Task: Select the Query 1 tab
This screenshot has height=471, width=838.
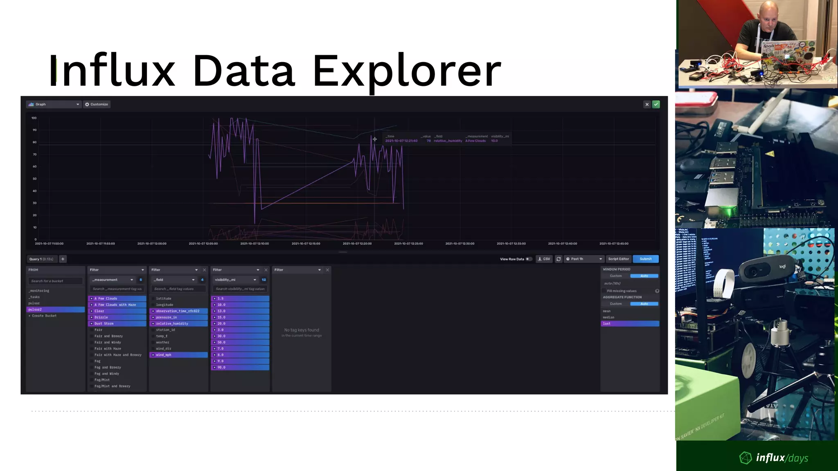Action: point(42,259)
